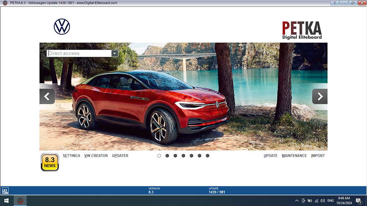
Task: Open the Maintenance menu item
Action: click(294, 156)
